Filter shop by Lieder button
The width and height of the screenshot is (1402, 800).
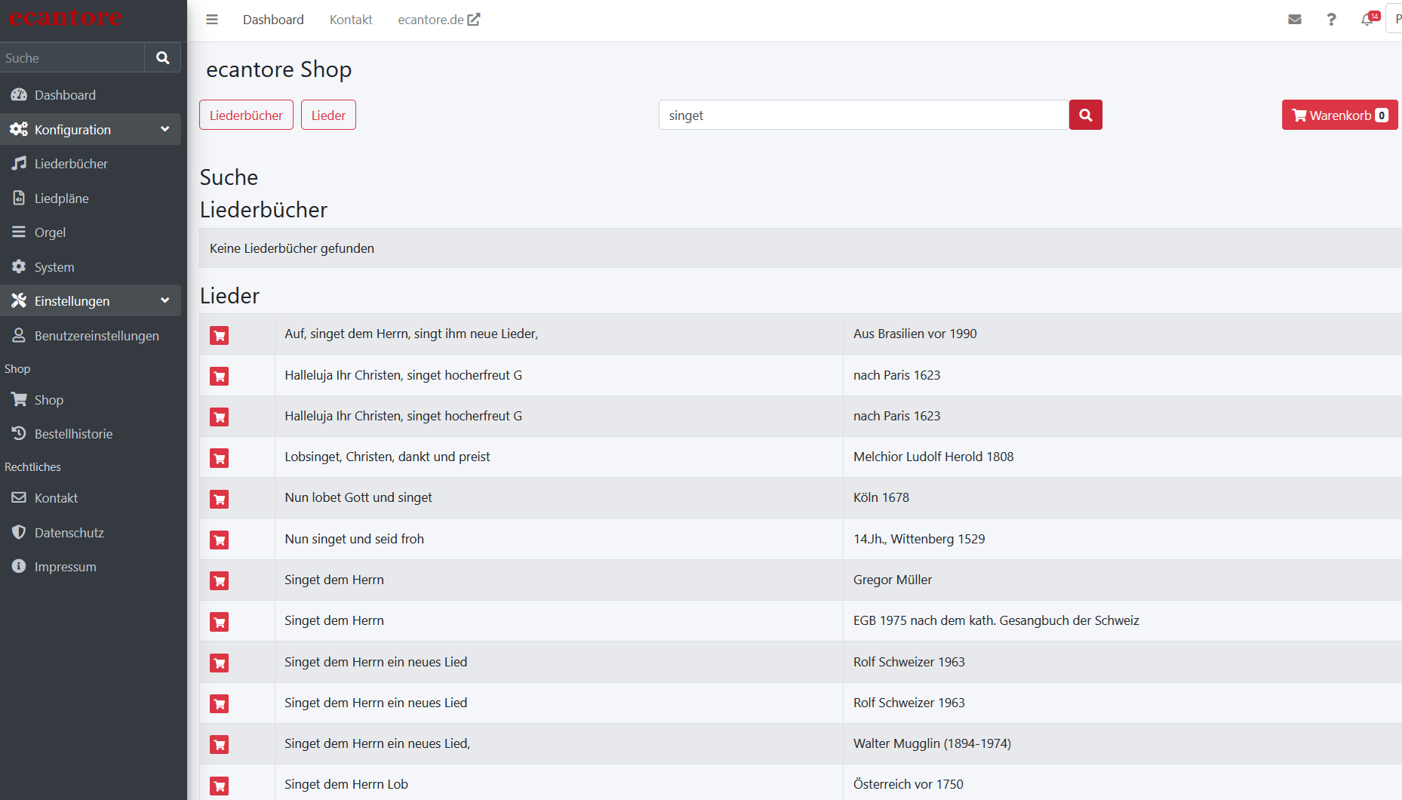click(x=328, y=115)
